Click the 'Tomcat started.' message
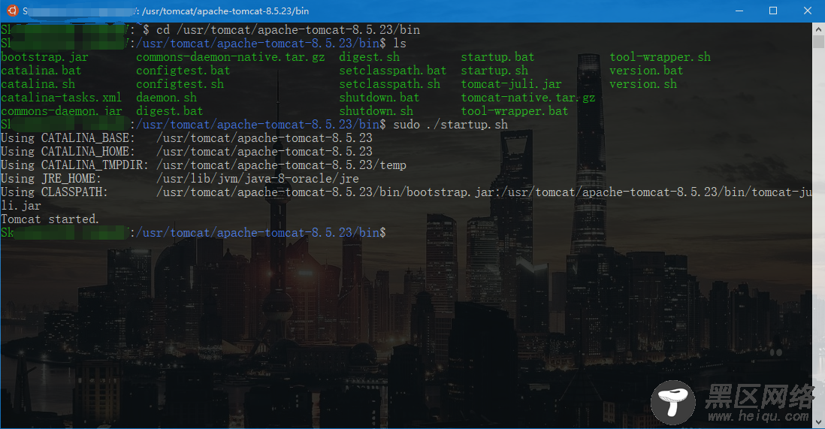The width and height of the screenshot is (825, 429). tap(50, 219)
